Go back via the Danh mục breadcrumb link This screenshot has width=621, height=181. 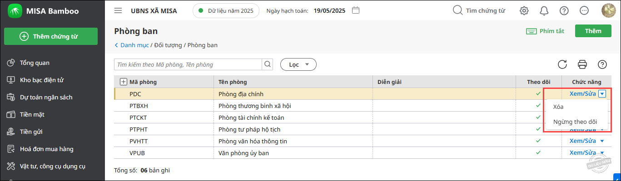click(132, 45)
